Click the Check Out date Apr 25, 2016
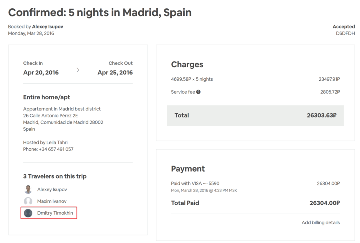This screenshot has width=360, height=243. (115, 72)
